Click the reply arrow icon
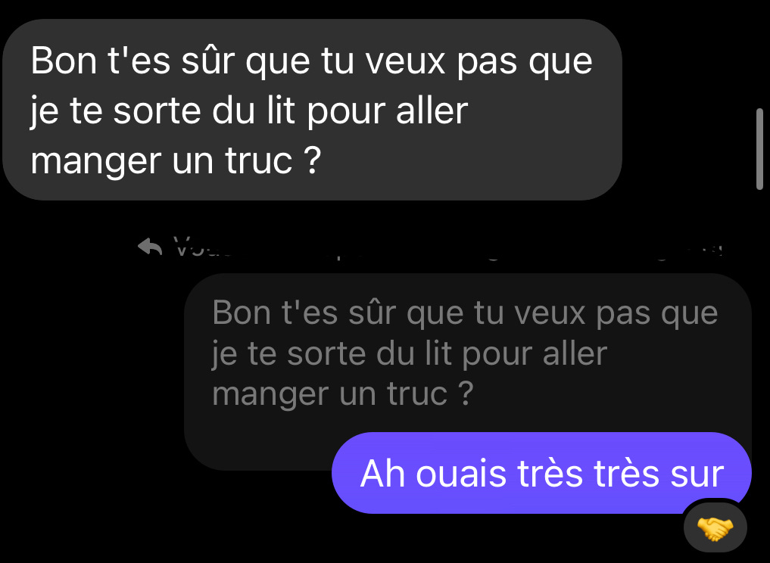Viewport: 770px width, 563px height. (x=150, y=247)
